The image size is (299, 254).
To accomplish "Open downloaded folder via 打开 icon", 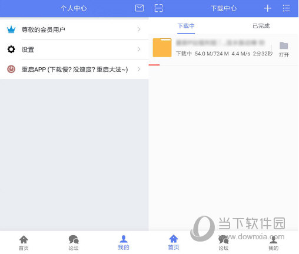I will tap(284, 50).
